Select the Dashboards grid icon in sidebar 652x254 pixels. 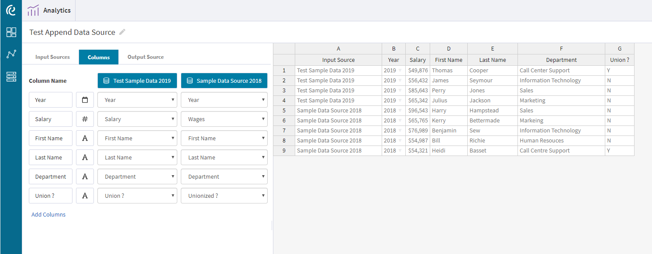coord(11,32)
